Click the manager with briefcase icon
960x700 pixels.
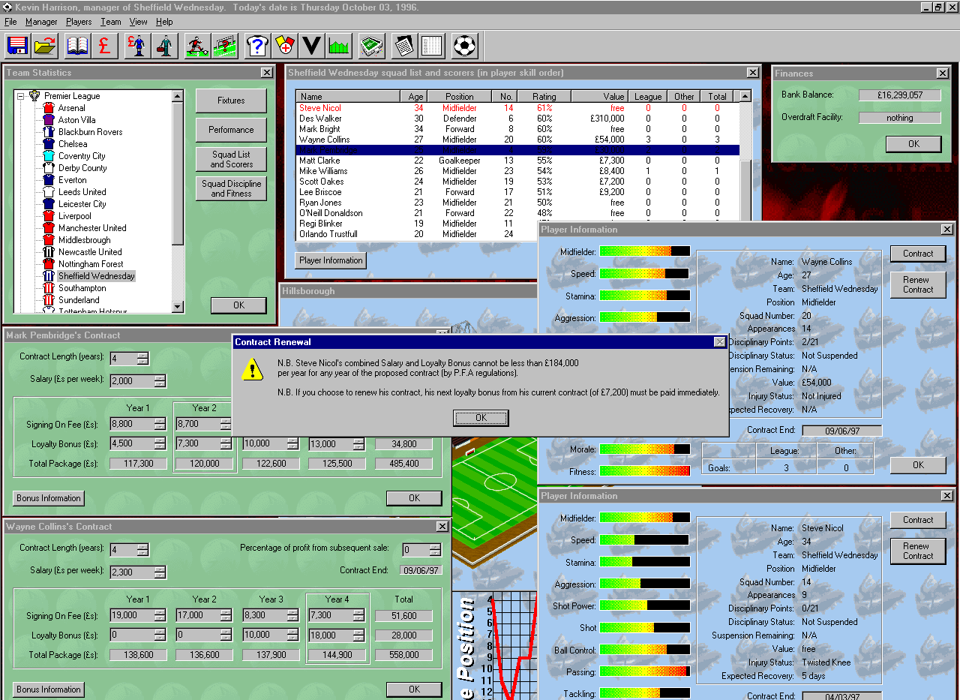click(x=164, y=46)
